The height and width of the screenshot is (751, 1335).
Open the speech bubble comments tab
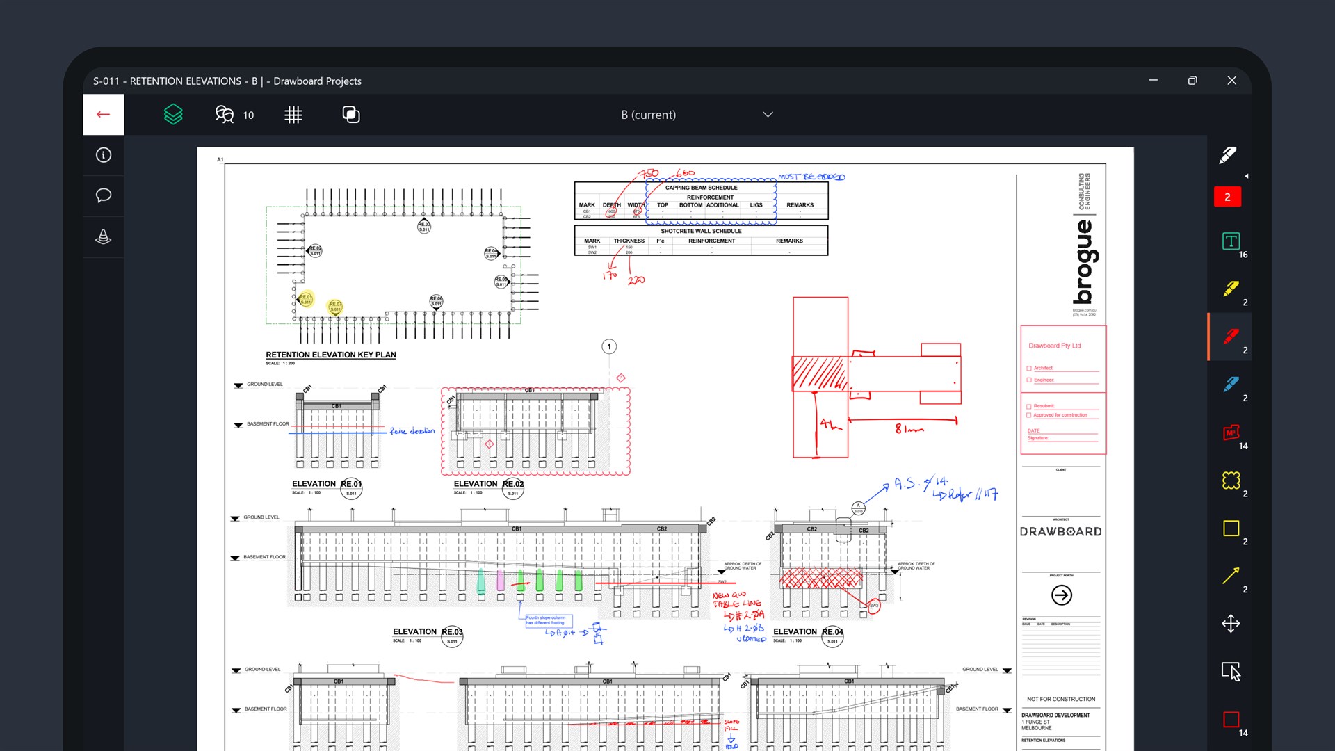pyautogui.click(x=103, y=195)
